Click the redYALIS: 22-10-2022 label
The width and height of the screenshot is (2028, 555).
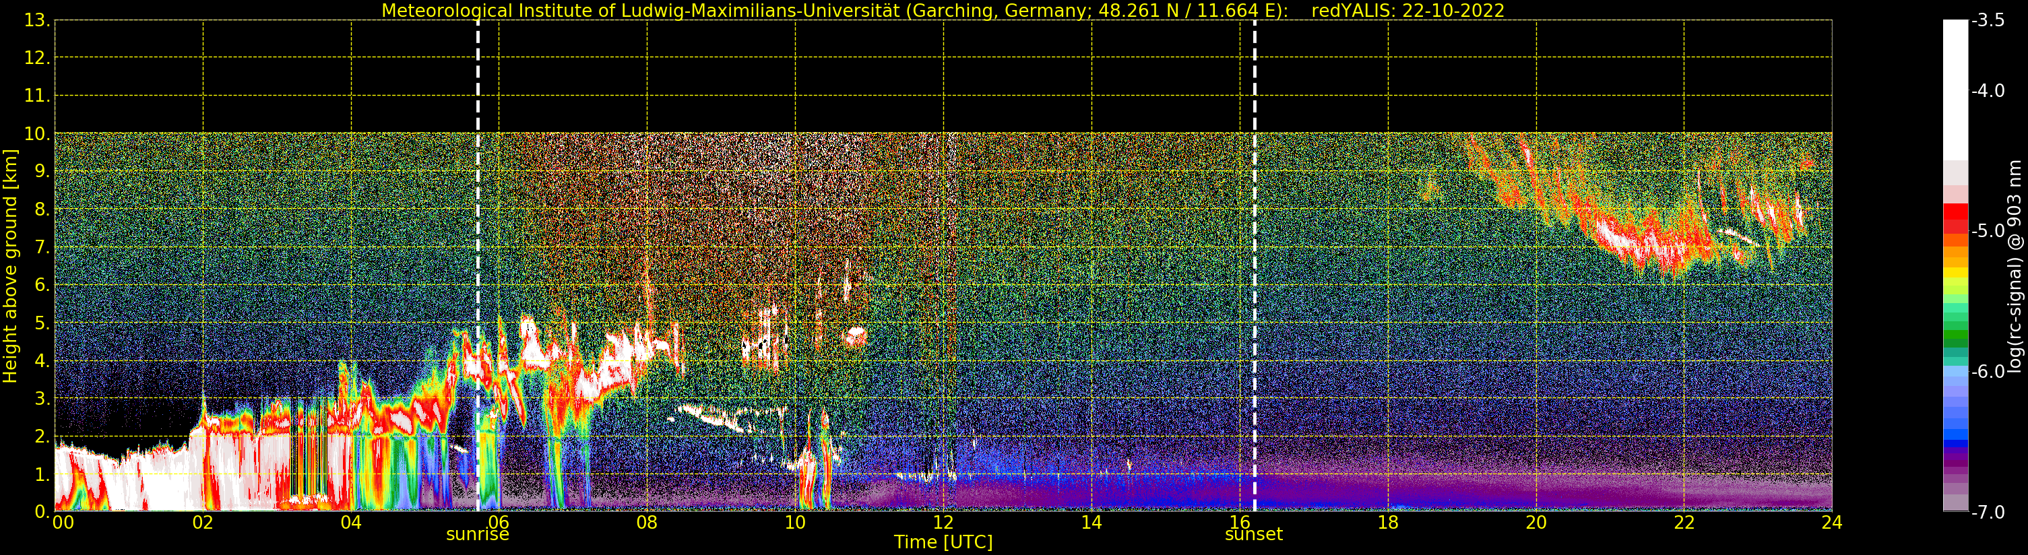click(1407, 11)
